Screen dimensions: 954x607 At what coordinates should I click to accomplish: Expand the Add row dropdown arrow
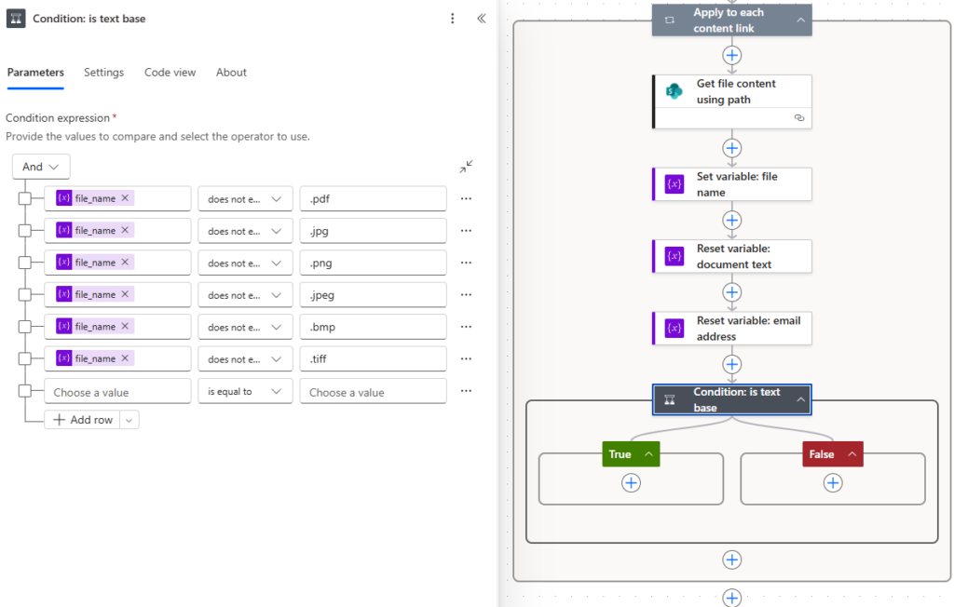click(129, 420)
